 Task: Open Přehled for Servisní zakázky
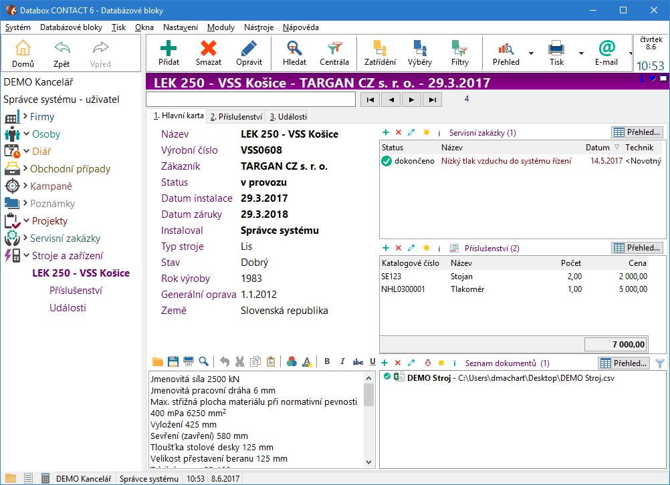point(637,132)
